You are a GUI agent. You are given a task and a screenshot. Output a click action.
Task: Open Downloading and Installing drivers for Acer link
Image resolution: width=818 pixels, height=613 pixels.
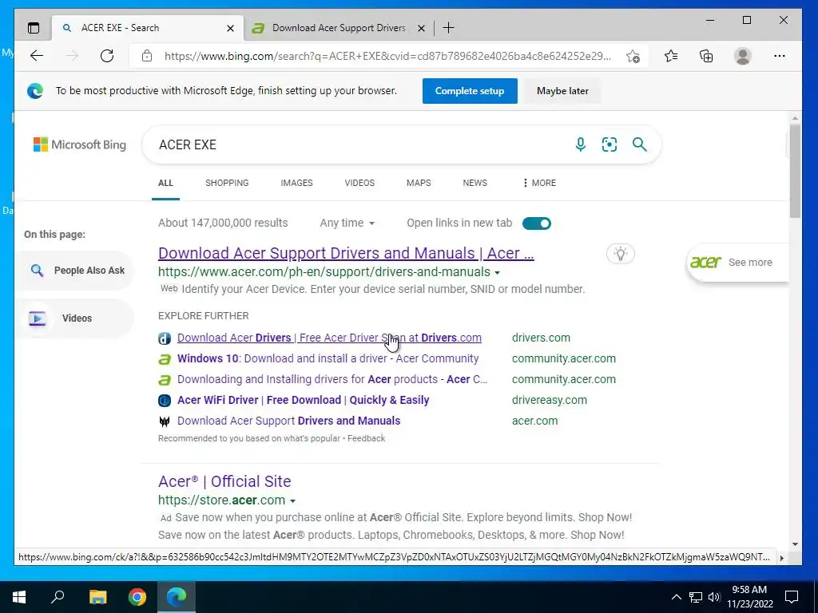(x=332, y=379)
